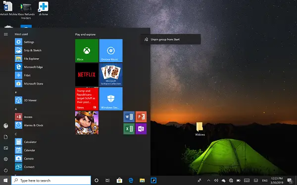The image size is (297, 185).
Task: Open touch keyboard tray icon
Action: (247, 181)
